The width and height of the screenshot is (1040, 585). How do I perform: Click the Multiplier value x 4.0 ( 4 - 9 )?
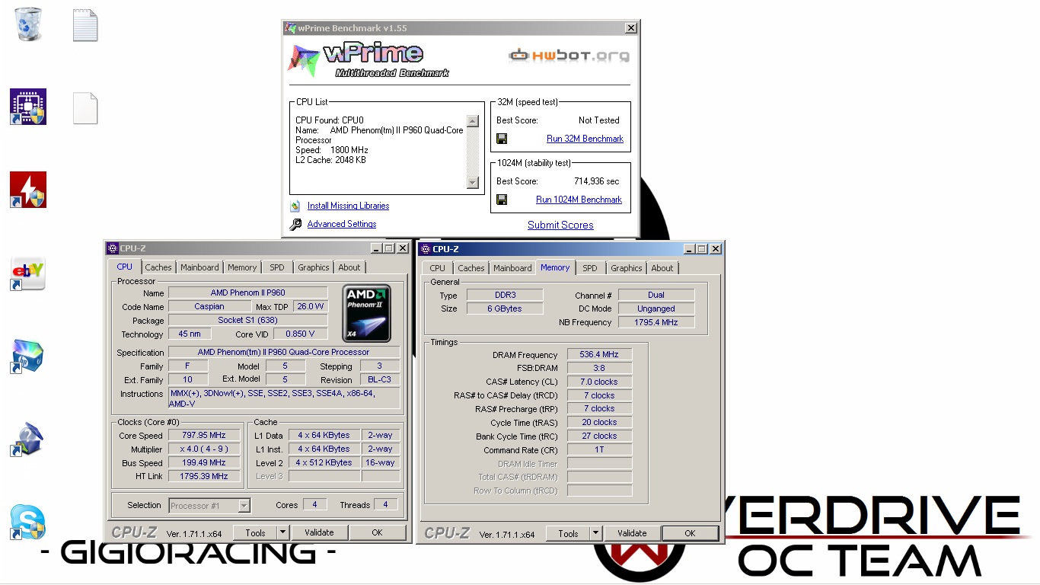(x=204, y=449)
